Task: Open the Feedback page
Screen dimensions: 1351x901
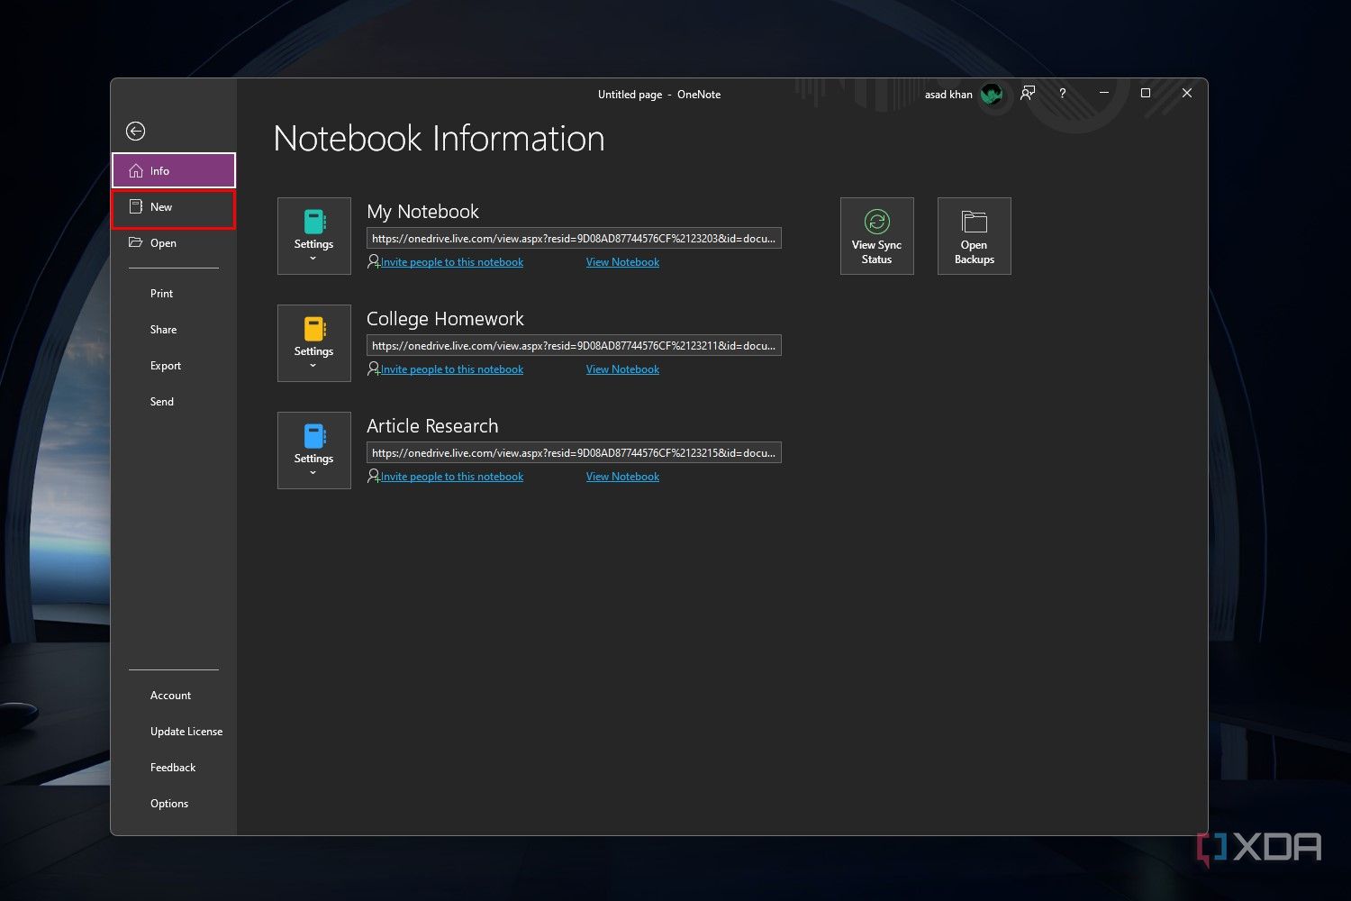Action: pos(173,768)
